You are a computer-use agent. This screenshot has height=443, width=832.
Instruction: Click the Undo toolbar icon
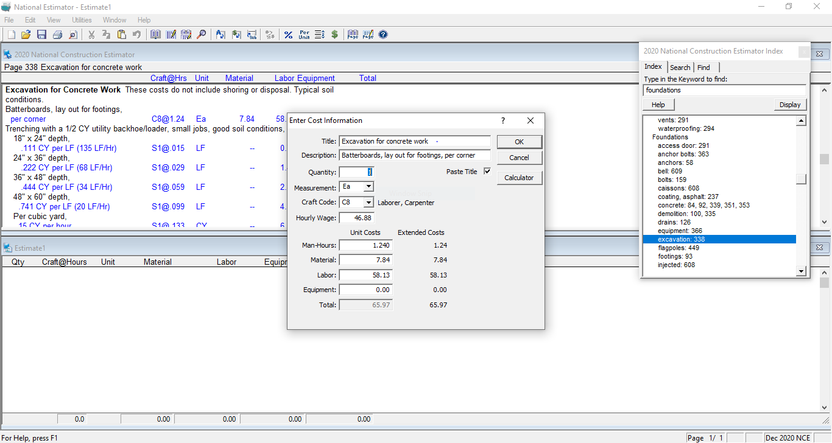point(136,35)
